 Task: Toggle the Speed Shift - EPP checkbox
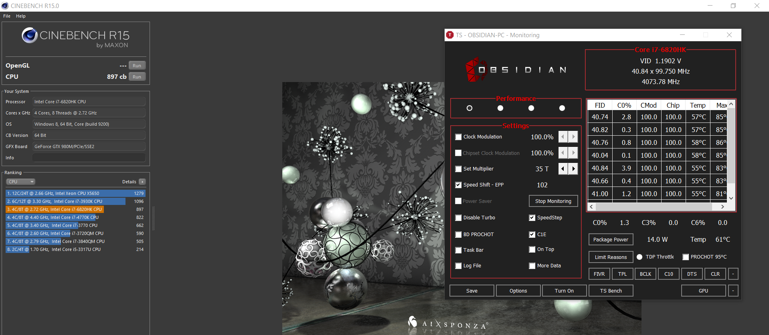pyautogui.click(x=458, y=185)
